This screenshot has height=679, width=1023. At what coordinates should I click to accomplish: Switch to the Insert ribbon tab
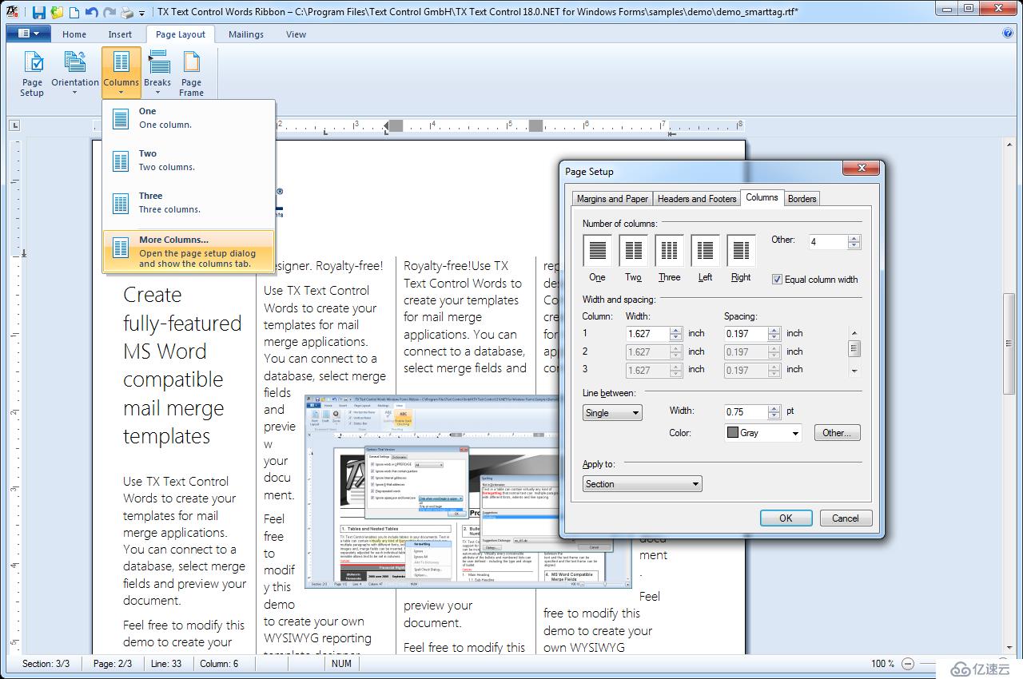click(x=121, y=34)
